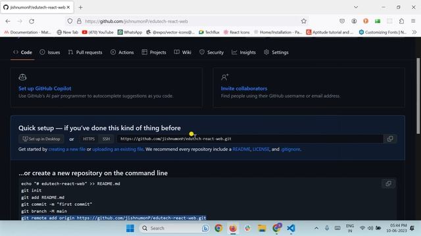421x236 pixels.
Task: Click the repository URL text field
Action: [x=250, y=139]
